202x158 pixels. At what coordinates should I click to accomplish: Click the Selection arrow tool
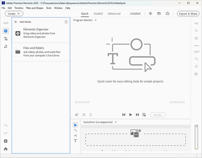75,125
